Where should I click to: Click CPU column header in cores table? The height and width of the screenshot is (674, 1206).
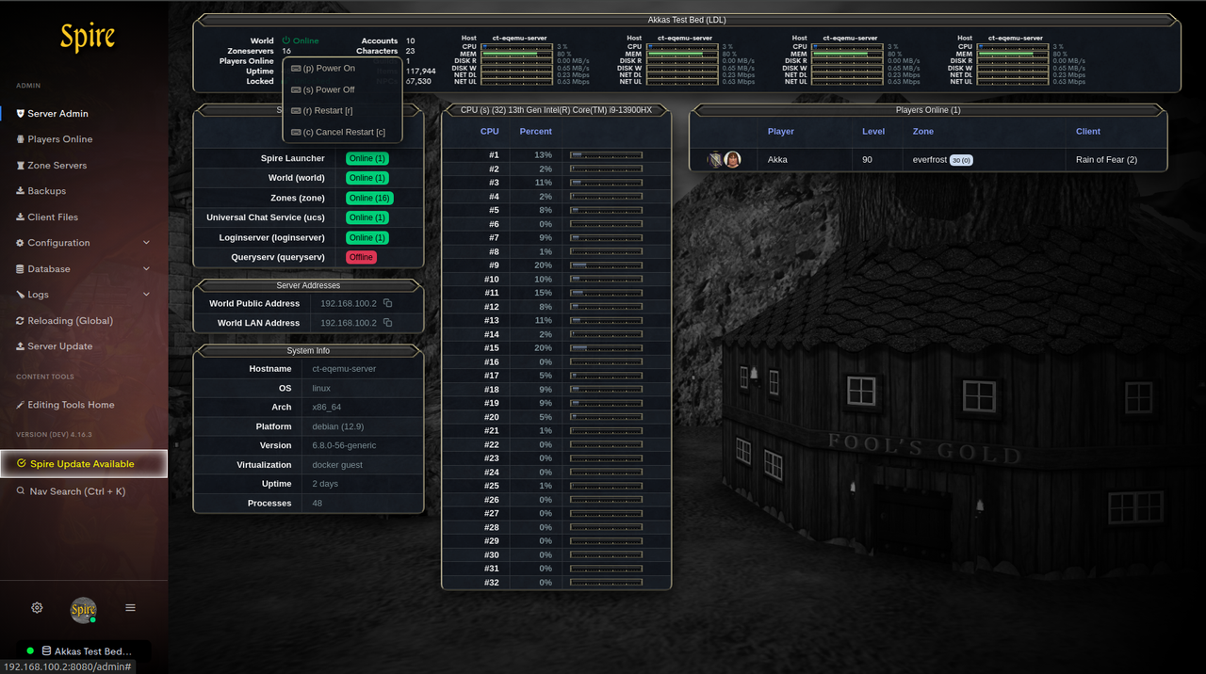pyautogui.click(x=490, y=132)
